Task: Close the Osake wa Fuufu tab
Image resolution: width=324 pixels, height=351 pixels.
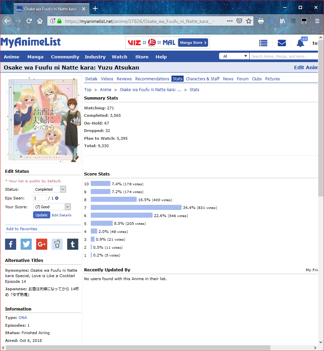Action: point(83,9)
